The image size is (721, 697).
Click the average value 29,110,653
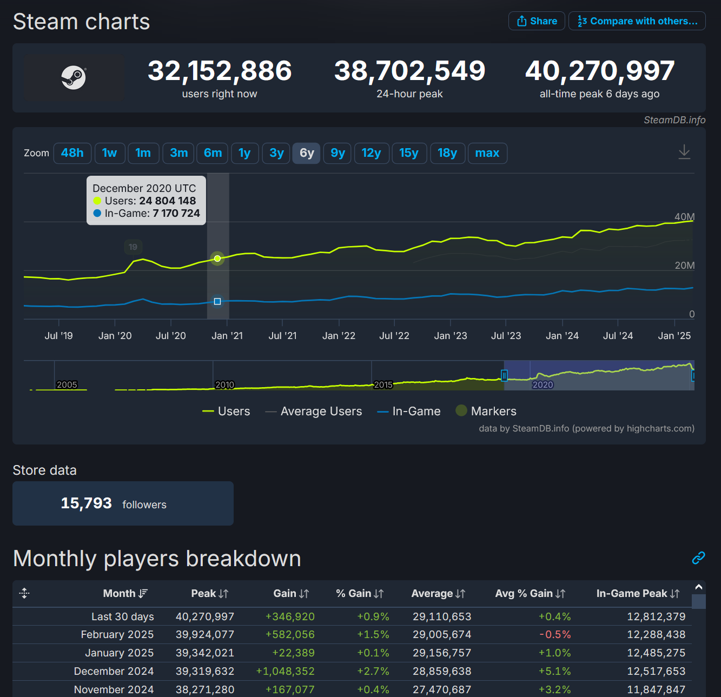pyautogui.click(x=442, y=616)
